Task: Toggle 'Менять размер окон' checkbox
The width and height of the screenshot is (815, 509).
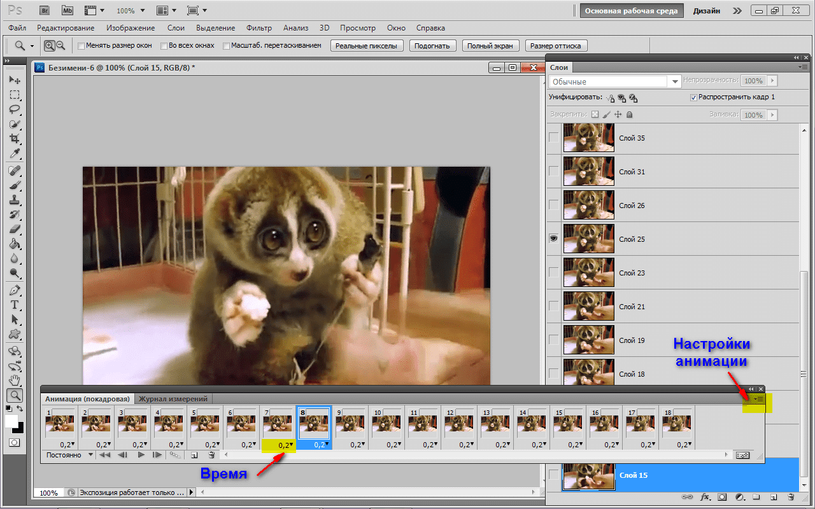Action: pos(81,46)
